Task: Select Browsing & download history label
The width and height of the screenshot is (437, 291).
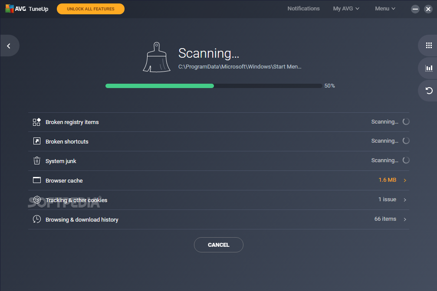Action: [x=82, y=220]
